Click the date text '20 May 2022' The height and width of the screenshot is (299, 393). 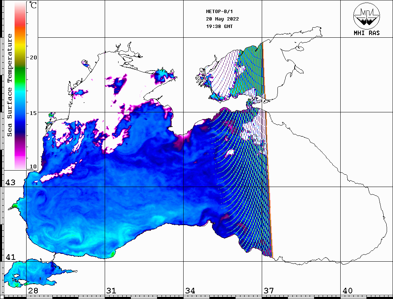tap(222, 19)
